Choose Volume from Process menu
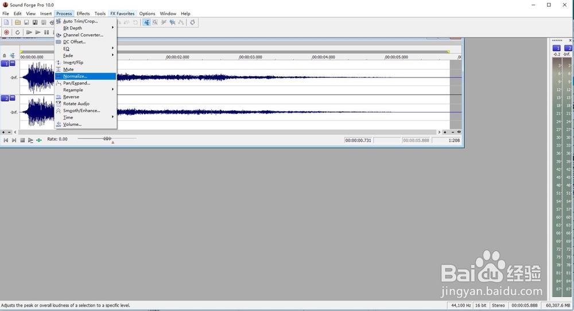 tap(86, 125)
